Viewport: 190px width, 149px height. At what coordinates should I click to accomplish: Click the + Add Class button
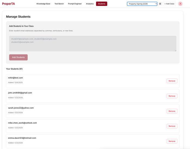[x=169, y=4]
